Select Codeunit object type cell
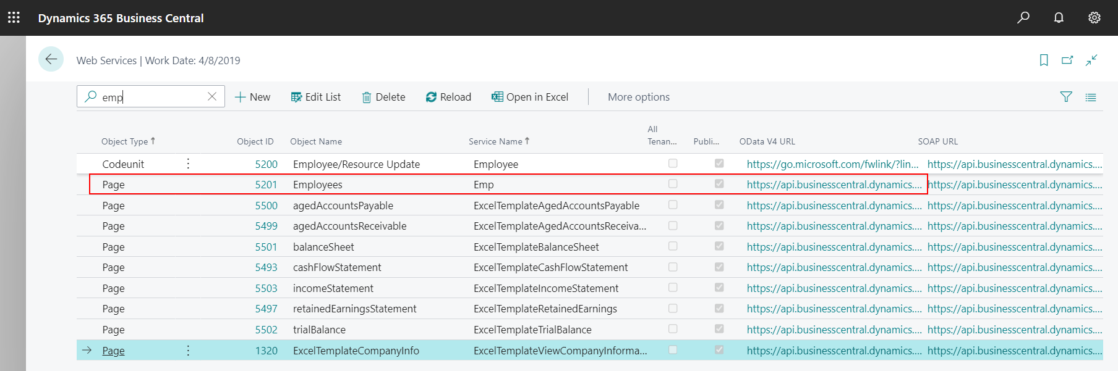 123,164
